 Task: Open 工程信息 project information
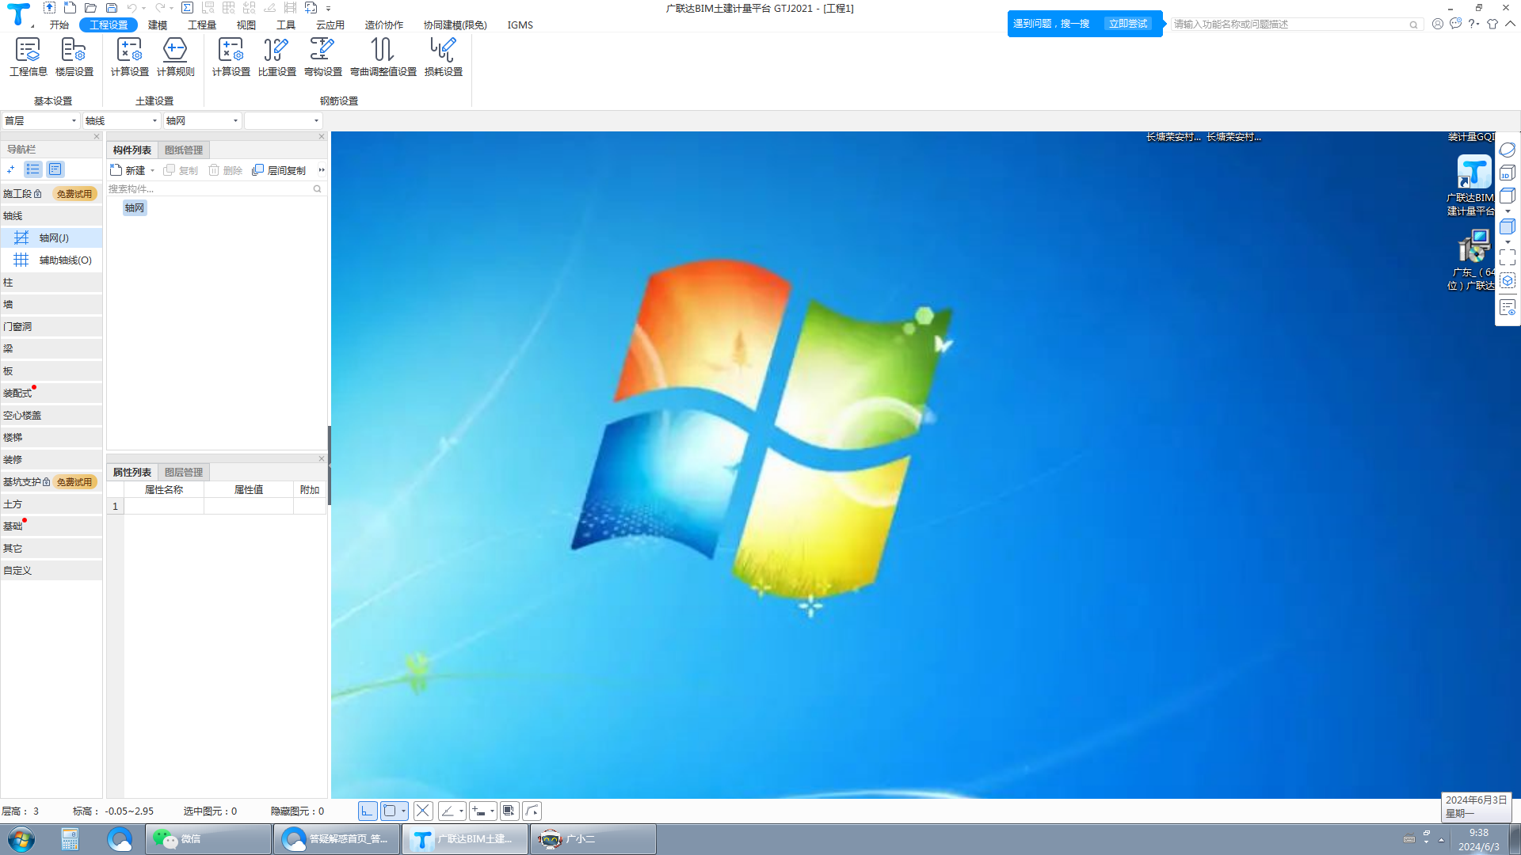29,57
